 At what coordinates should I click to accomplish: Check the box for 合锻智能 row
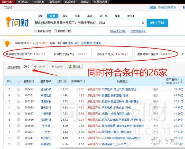coord(19,144)
